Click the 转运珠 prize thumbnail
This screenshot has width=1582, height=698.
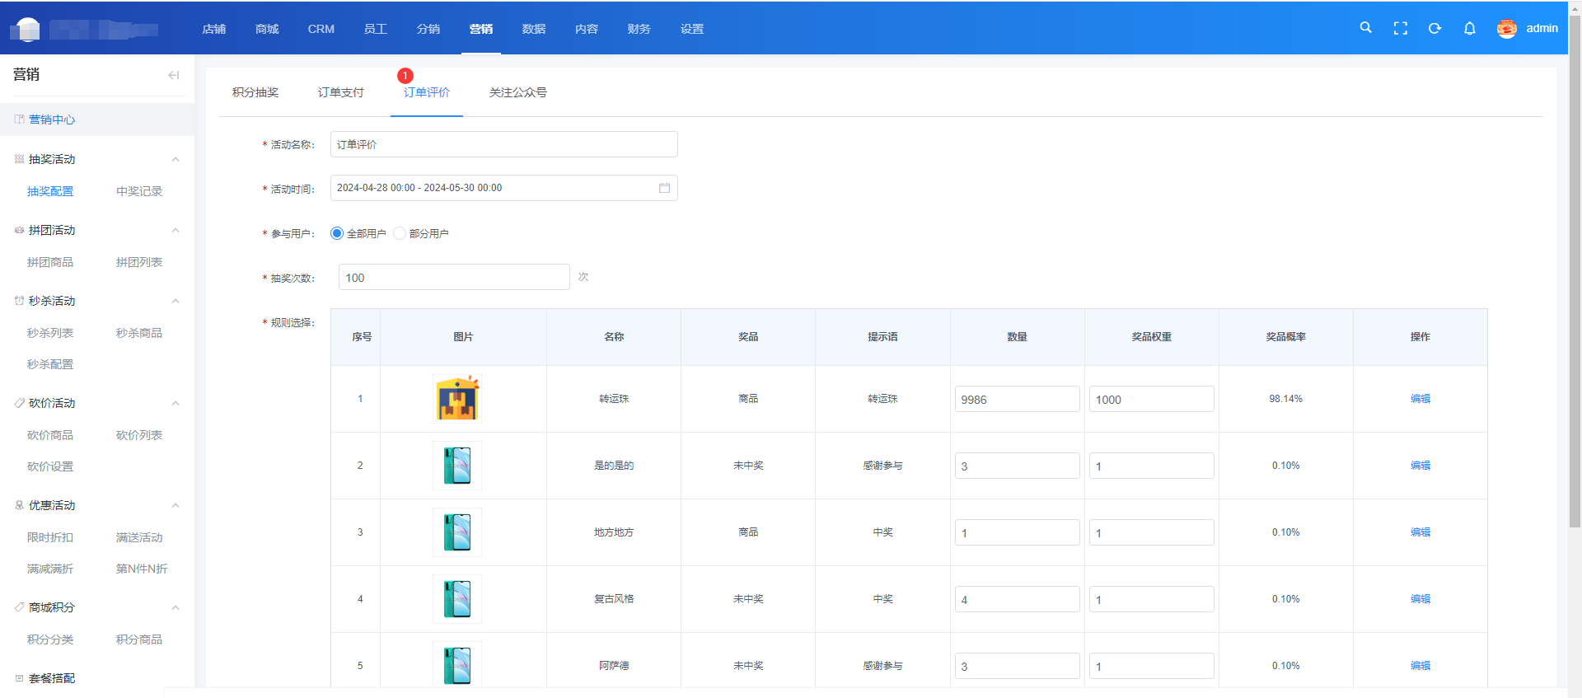pyautogui.click(x=457, y=399)
